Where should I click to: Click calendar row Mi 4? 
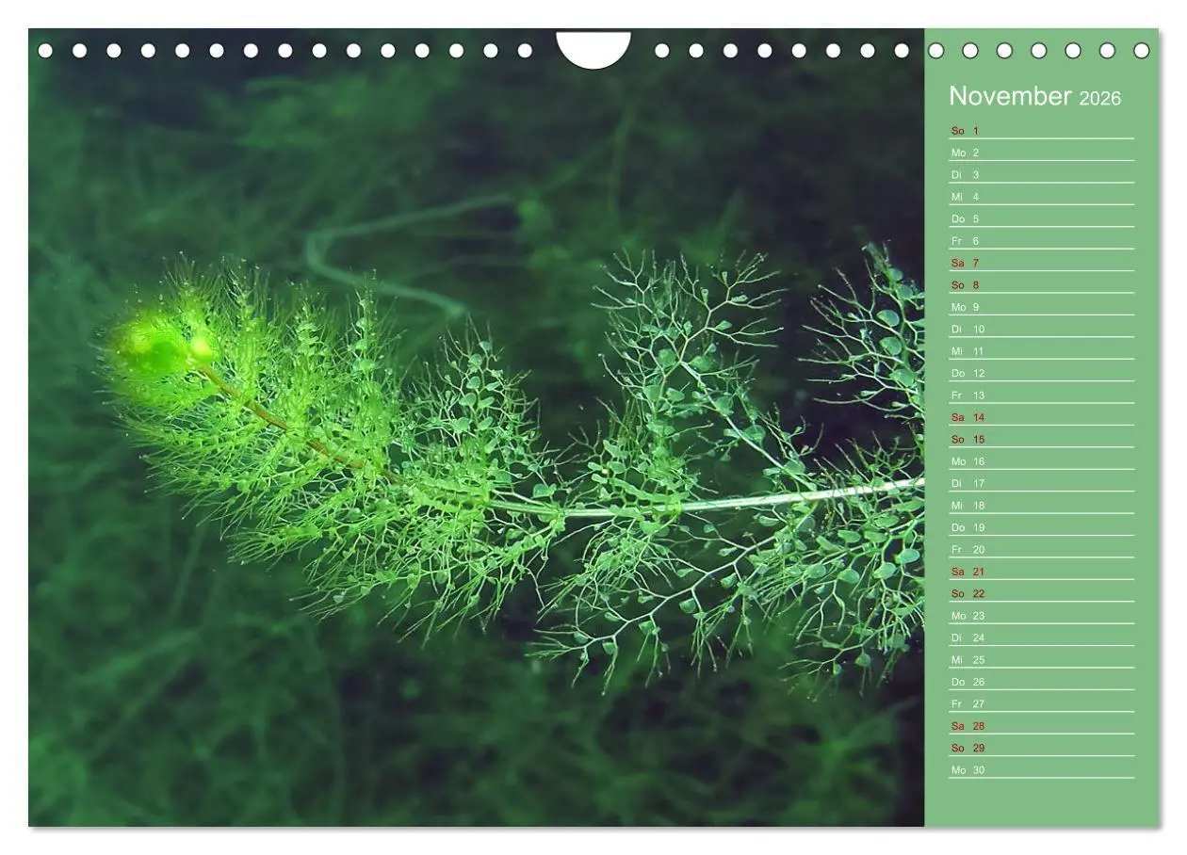coord(1041,197)
